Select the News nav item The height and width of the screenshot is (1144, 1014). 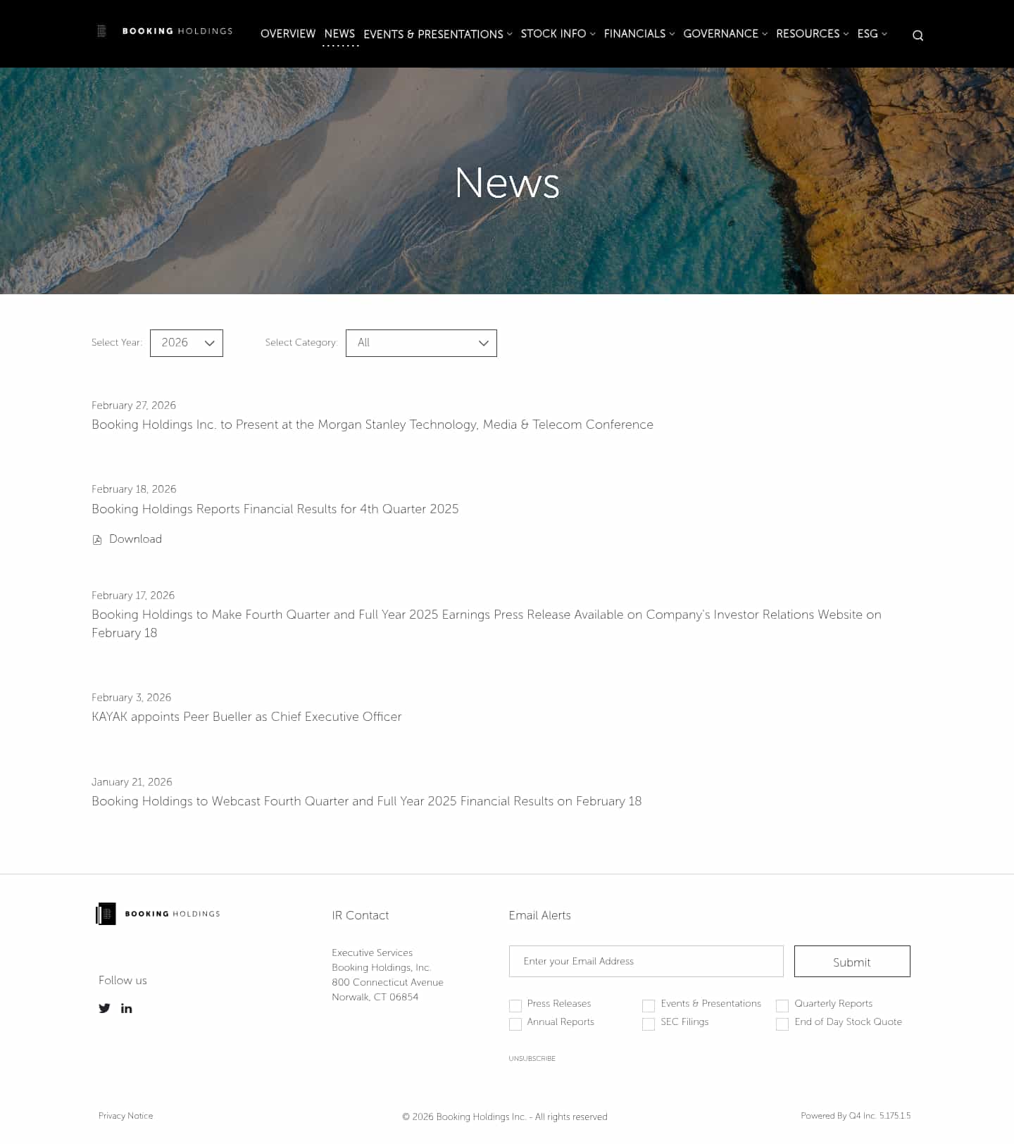click(x=339, y=34)
